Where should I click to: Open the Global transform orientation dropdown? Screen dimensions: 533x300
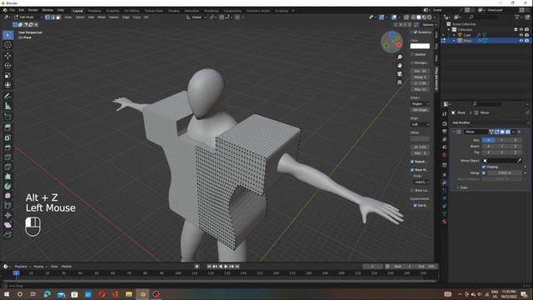(197, 17)
